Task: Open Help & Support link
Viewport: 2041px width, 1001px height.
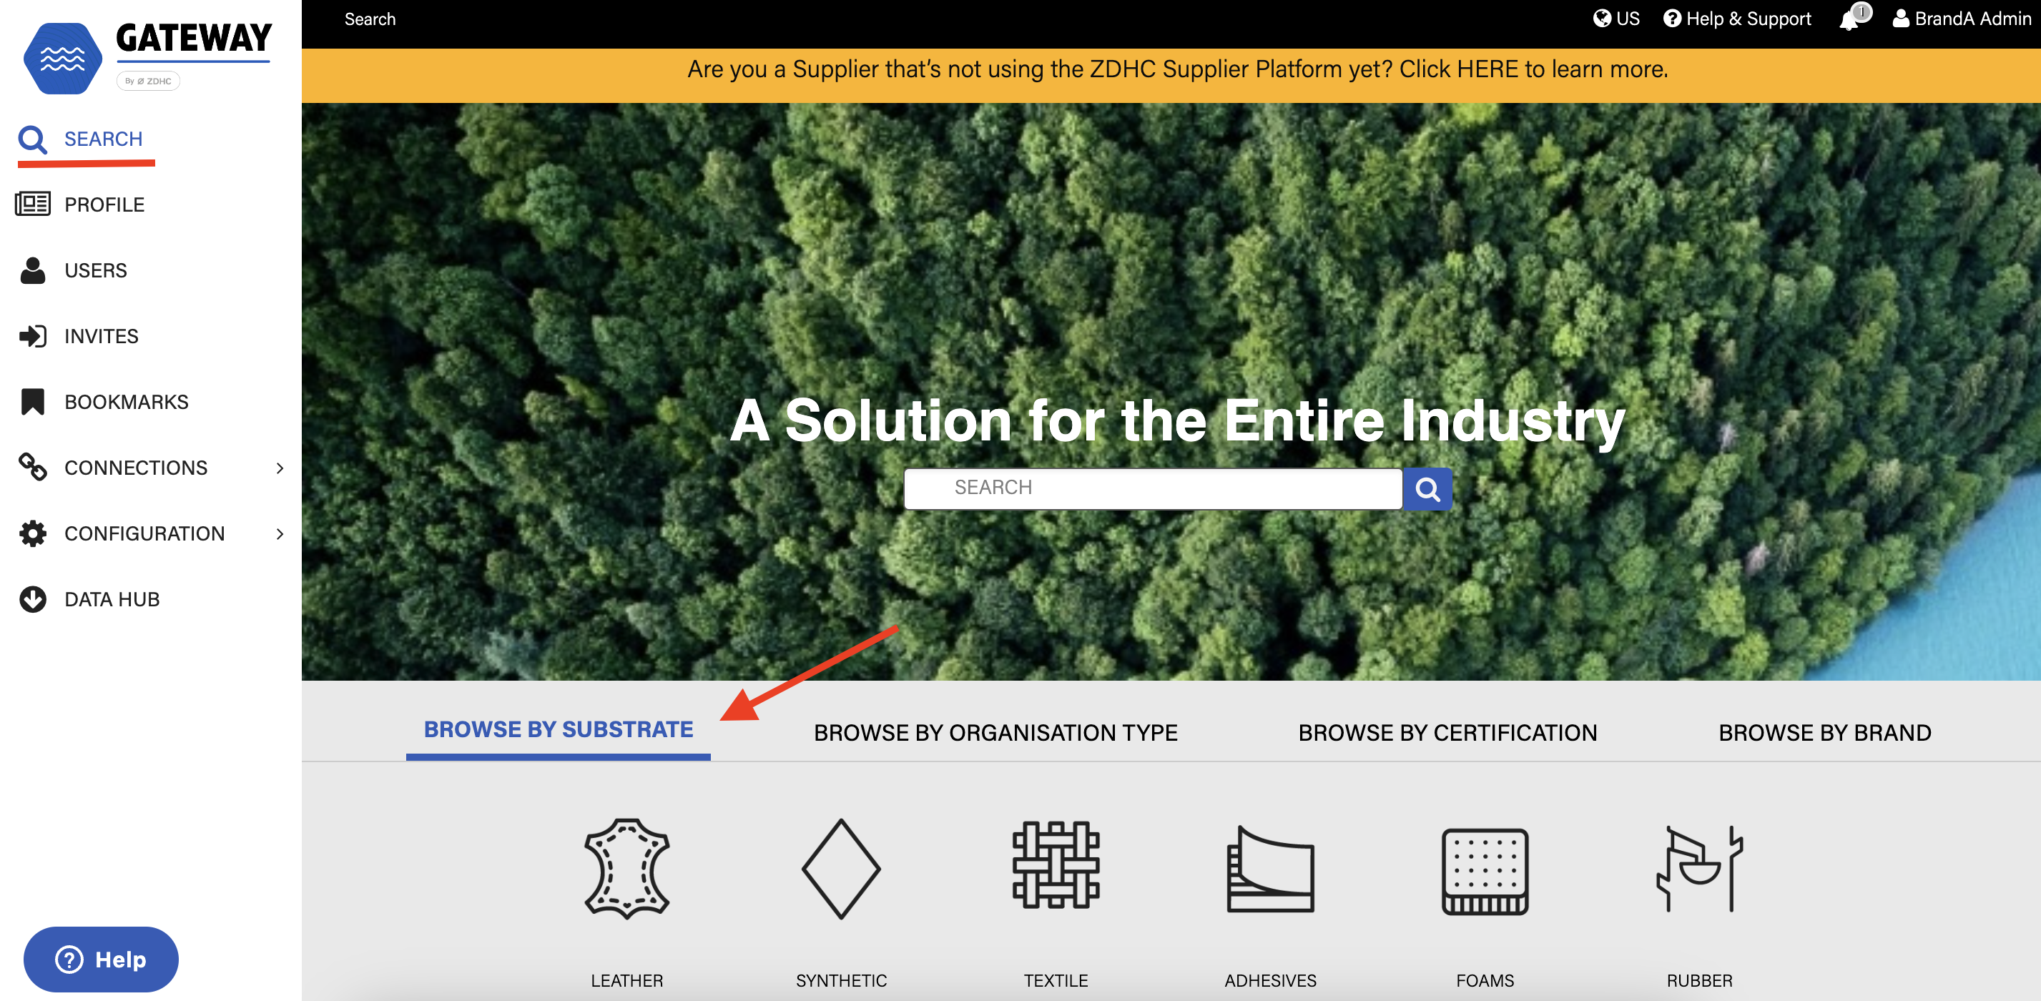Action: coord(1737,18)
